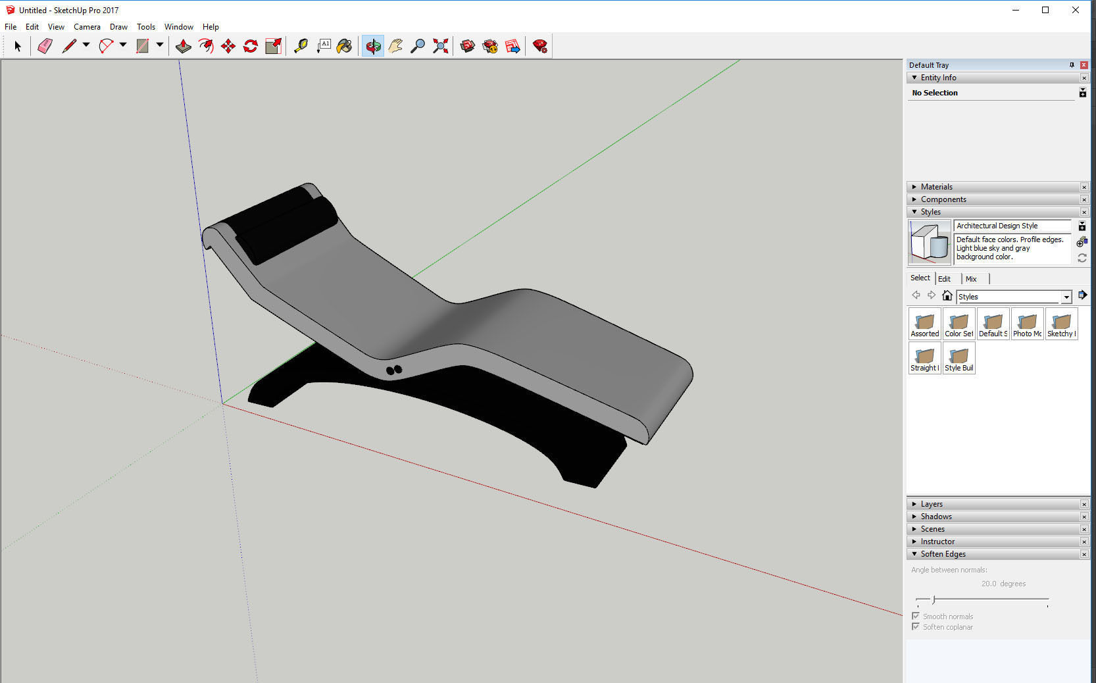Pick the Eraser tool
1096x683 pixels.
(45, 46)
